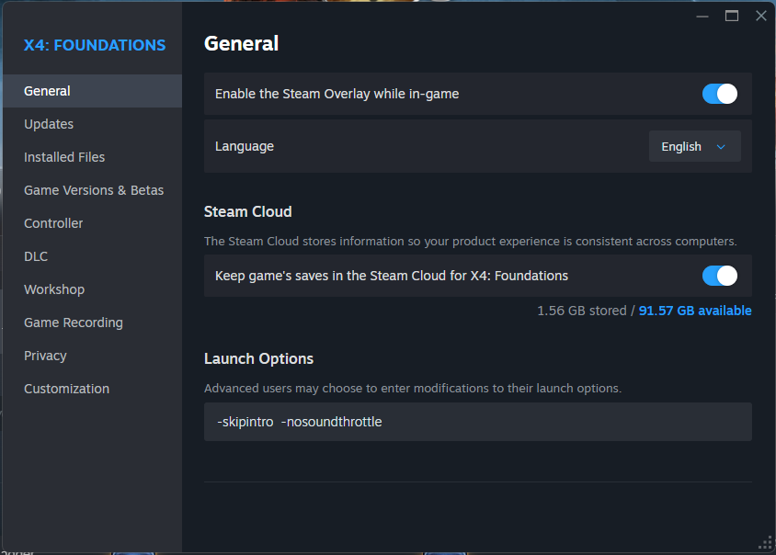
Task: Open the Workshop section
Action: click(x=92, y=289)
